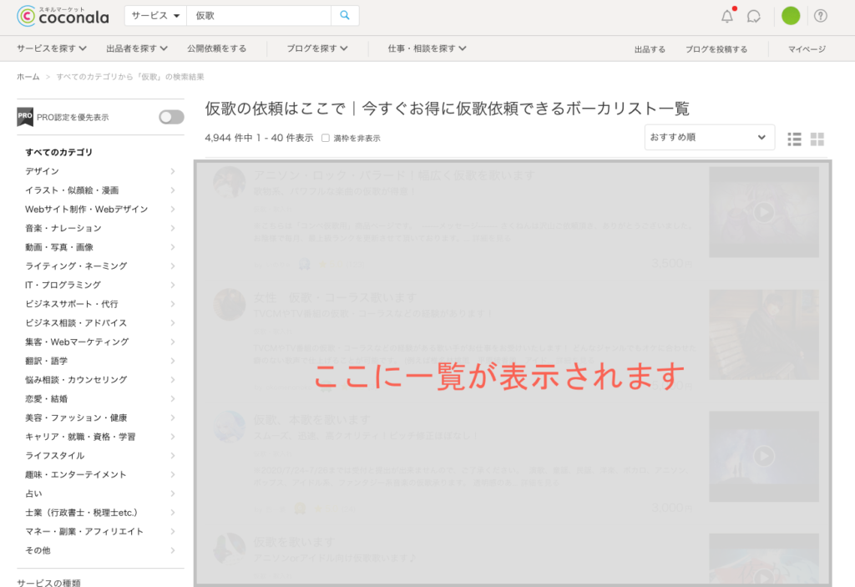Open the サービス search type dropdown
Image resolution: width=855 pixels, height=587 pixels.
[x=155, y=16]
